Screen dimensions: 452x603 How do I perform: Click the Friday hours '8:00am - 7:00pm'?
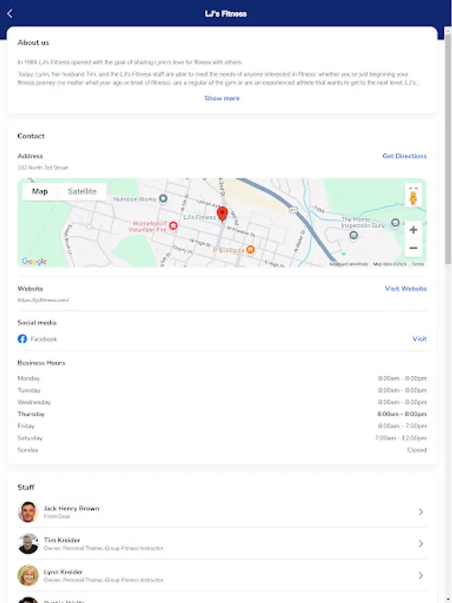(x=402, y=426)
